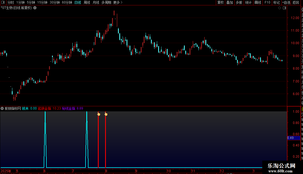
Task: Open the 多股 multi-stock view
Action: tap(239, 2)
